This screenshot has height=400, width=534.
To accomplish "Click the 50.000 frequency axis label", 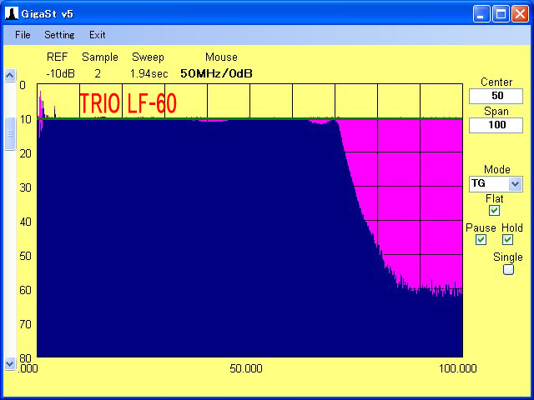I will click(246, 368).
